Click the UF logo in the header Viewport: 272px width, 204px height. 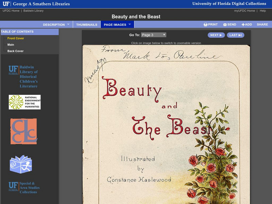click(6, 4)
